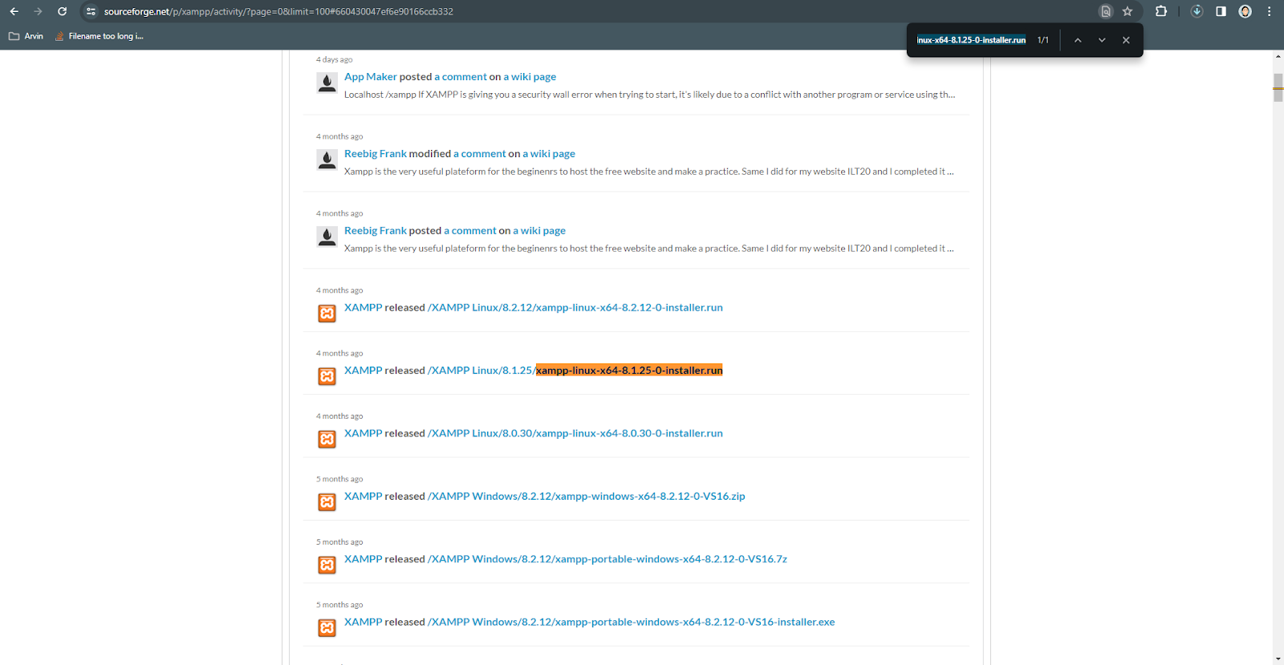Open the Chrome profile avatar
Image resolution: width=1284 pixels, height=665 pixels.
[x=1245, y=11]
